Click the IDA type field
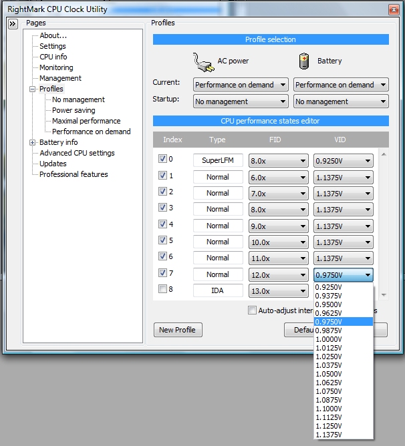Image resolution: width=405 pixels, height=446 pixels. 218,290
